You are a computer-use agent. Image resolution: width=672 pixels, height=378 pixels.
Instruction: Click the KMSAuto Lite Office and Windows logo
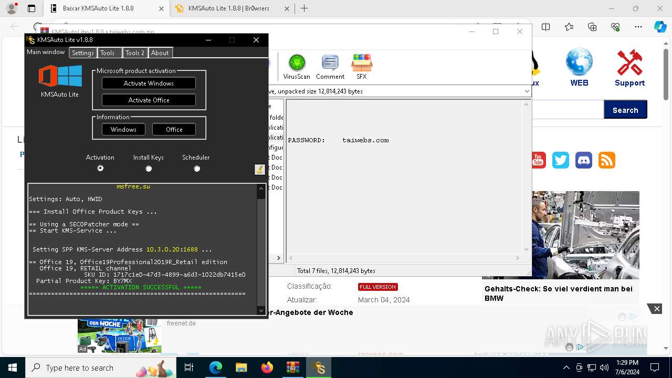click(60, 76)
